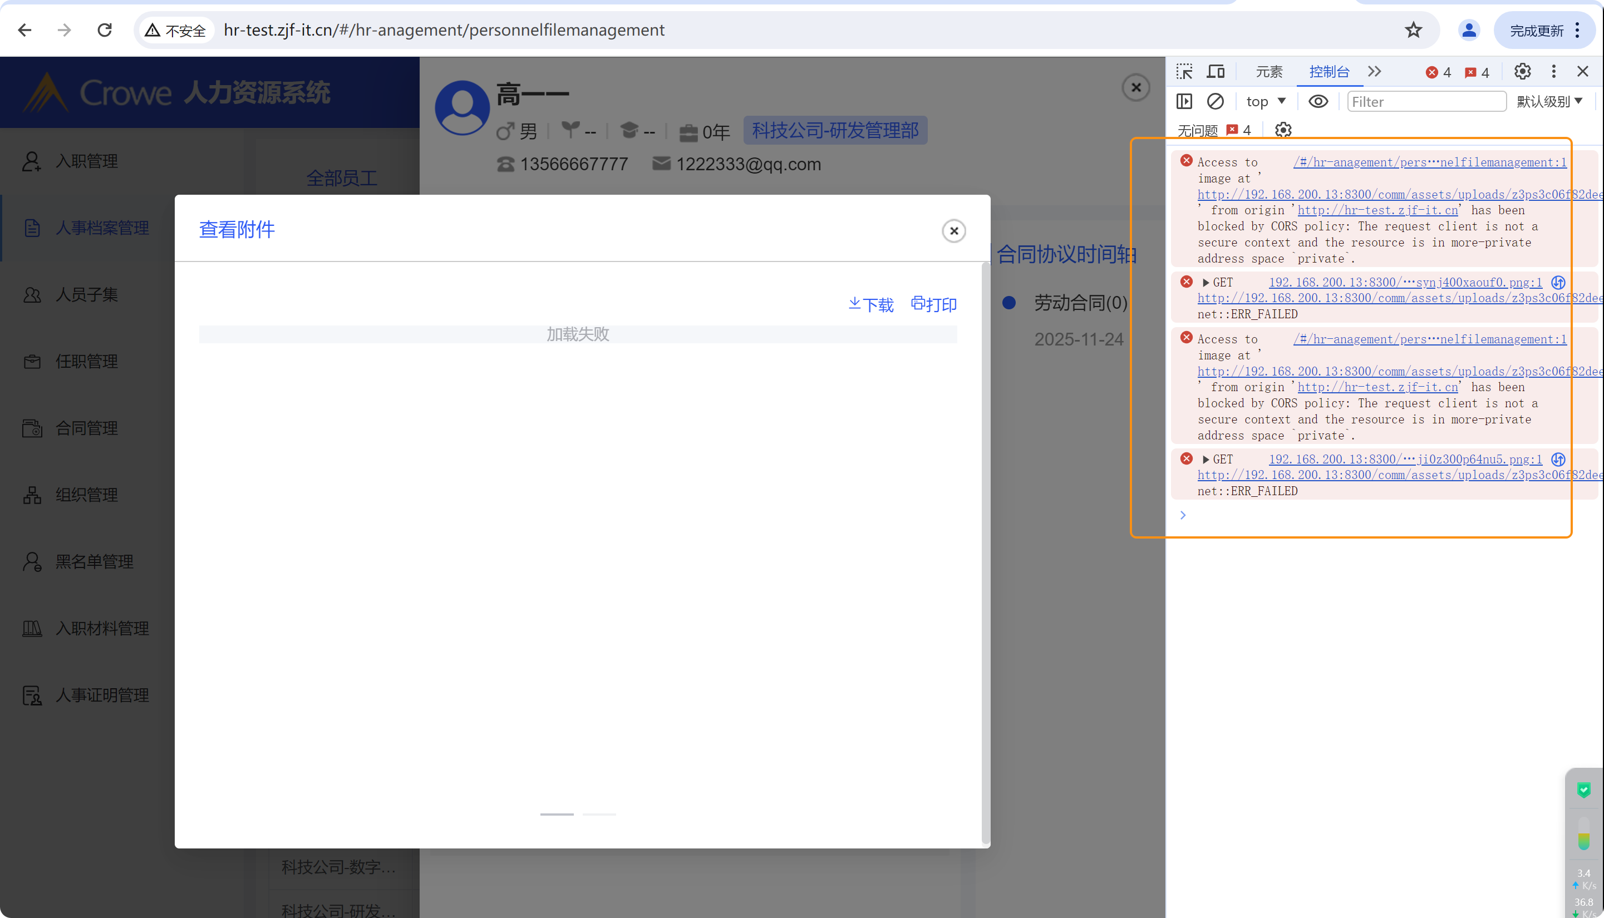Bookmark the page with the star icon
The width and height of the screenshot is (1604, 918).
coord(1413,29)
